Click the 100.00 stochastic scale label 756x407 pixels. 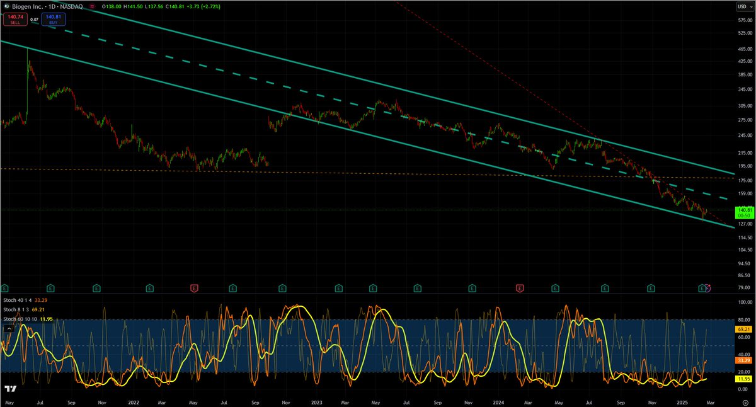(x=744, y=303)
